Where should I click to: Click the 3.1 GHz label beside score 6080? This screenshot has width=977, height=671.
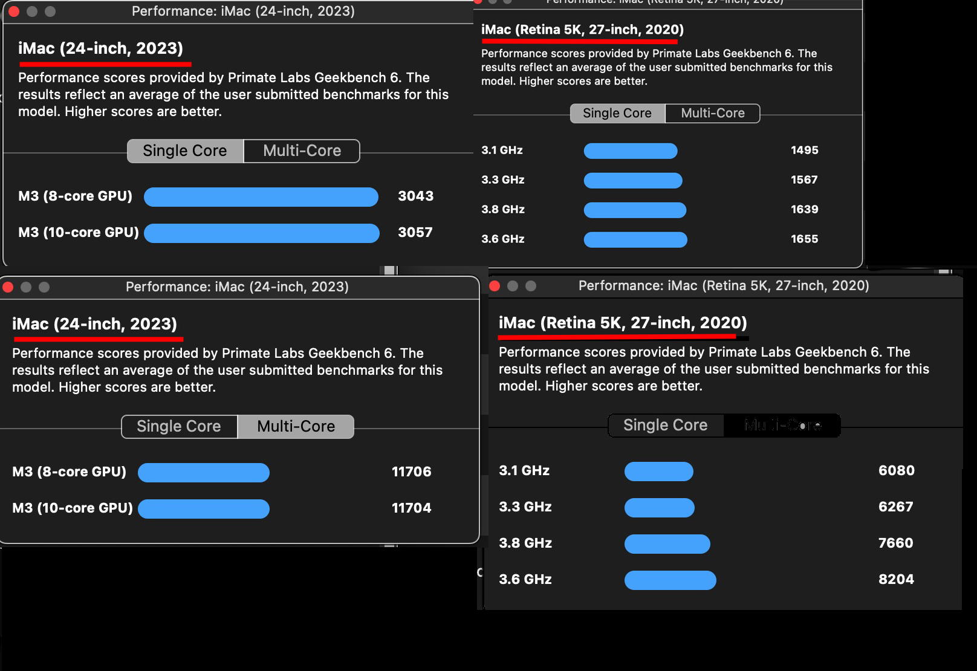click(524, 470)
